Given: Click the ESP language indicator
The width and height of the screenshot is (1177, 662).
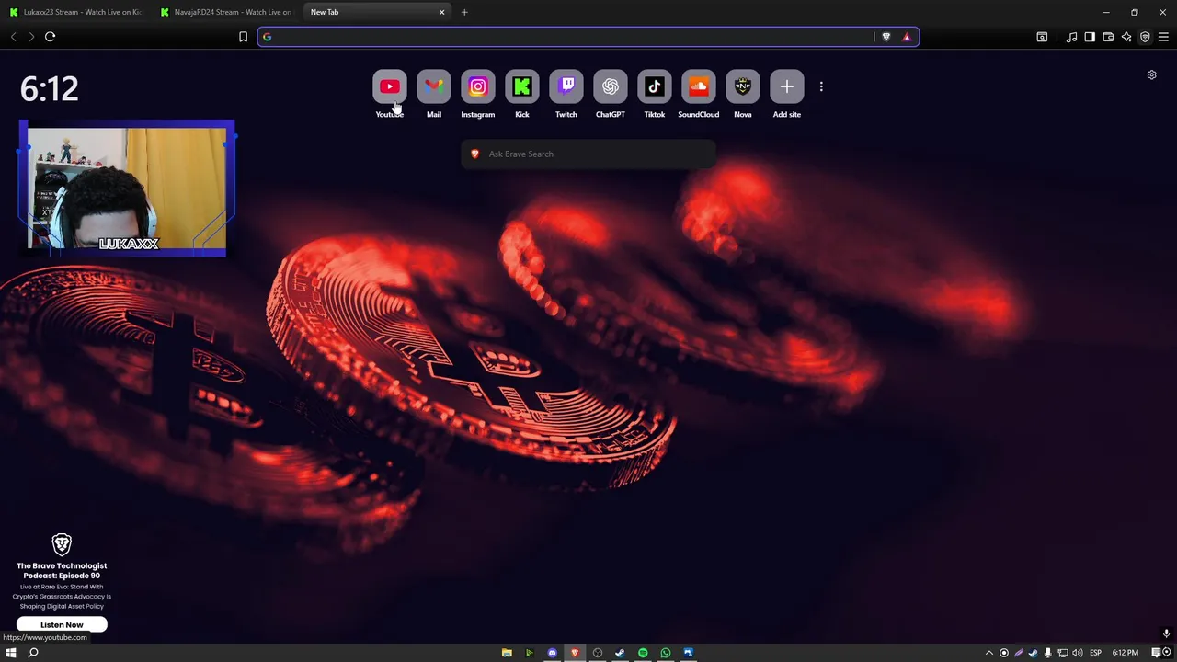Looking at the screenshot, I should coord(1096,653).
